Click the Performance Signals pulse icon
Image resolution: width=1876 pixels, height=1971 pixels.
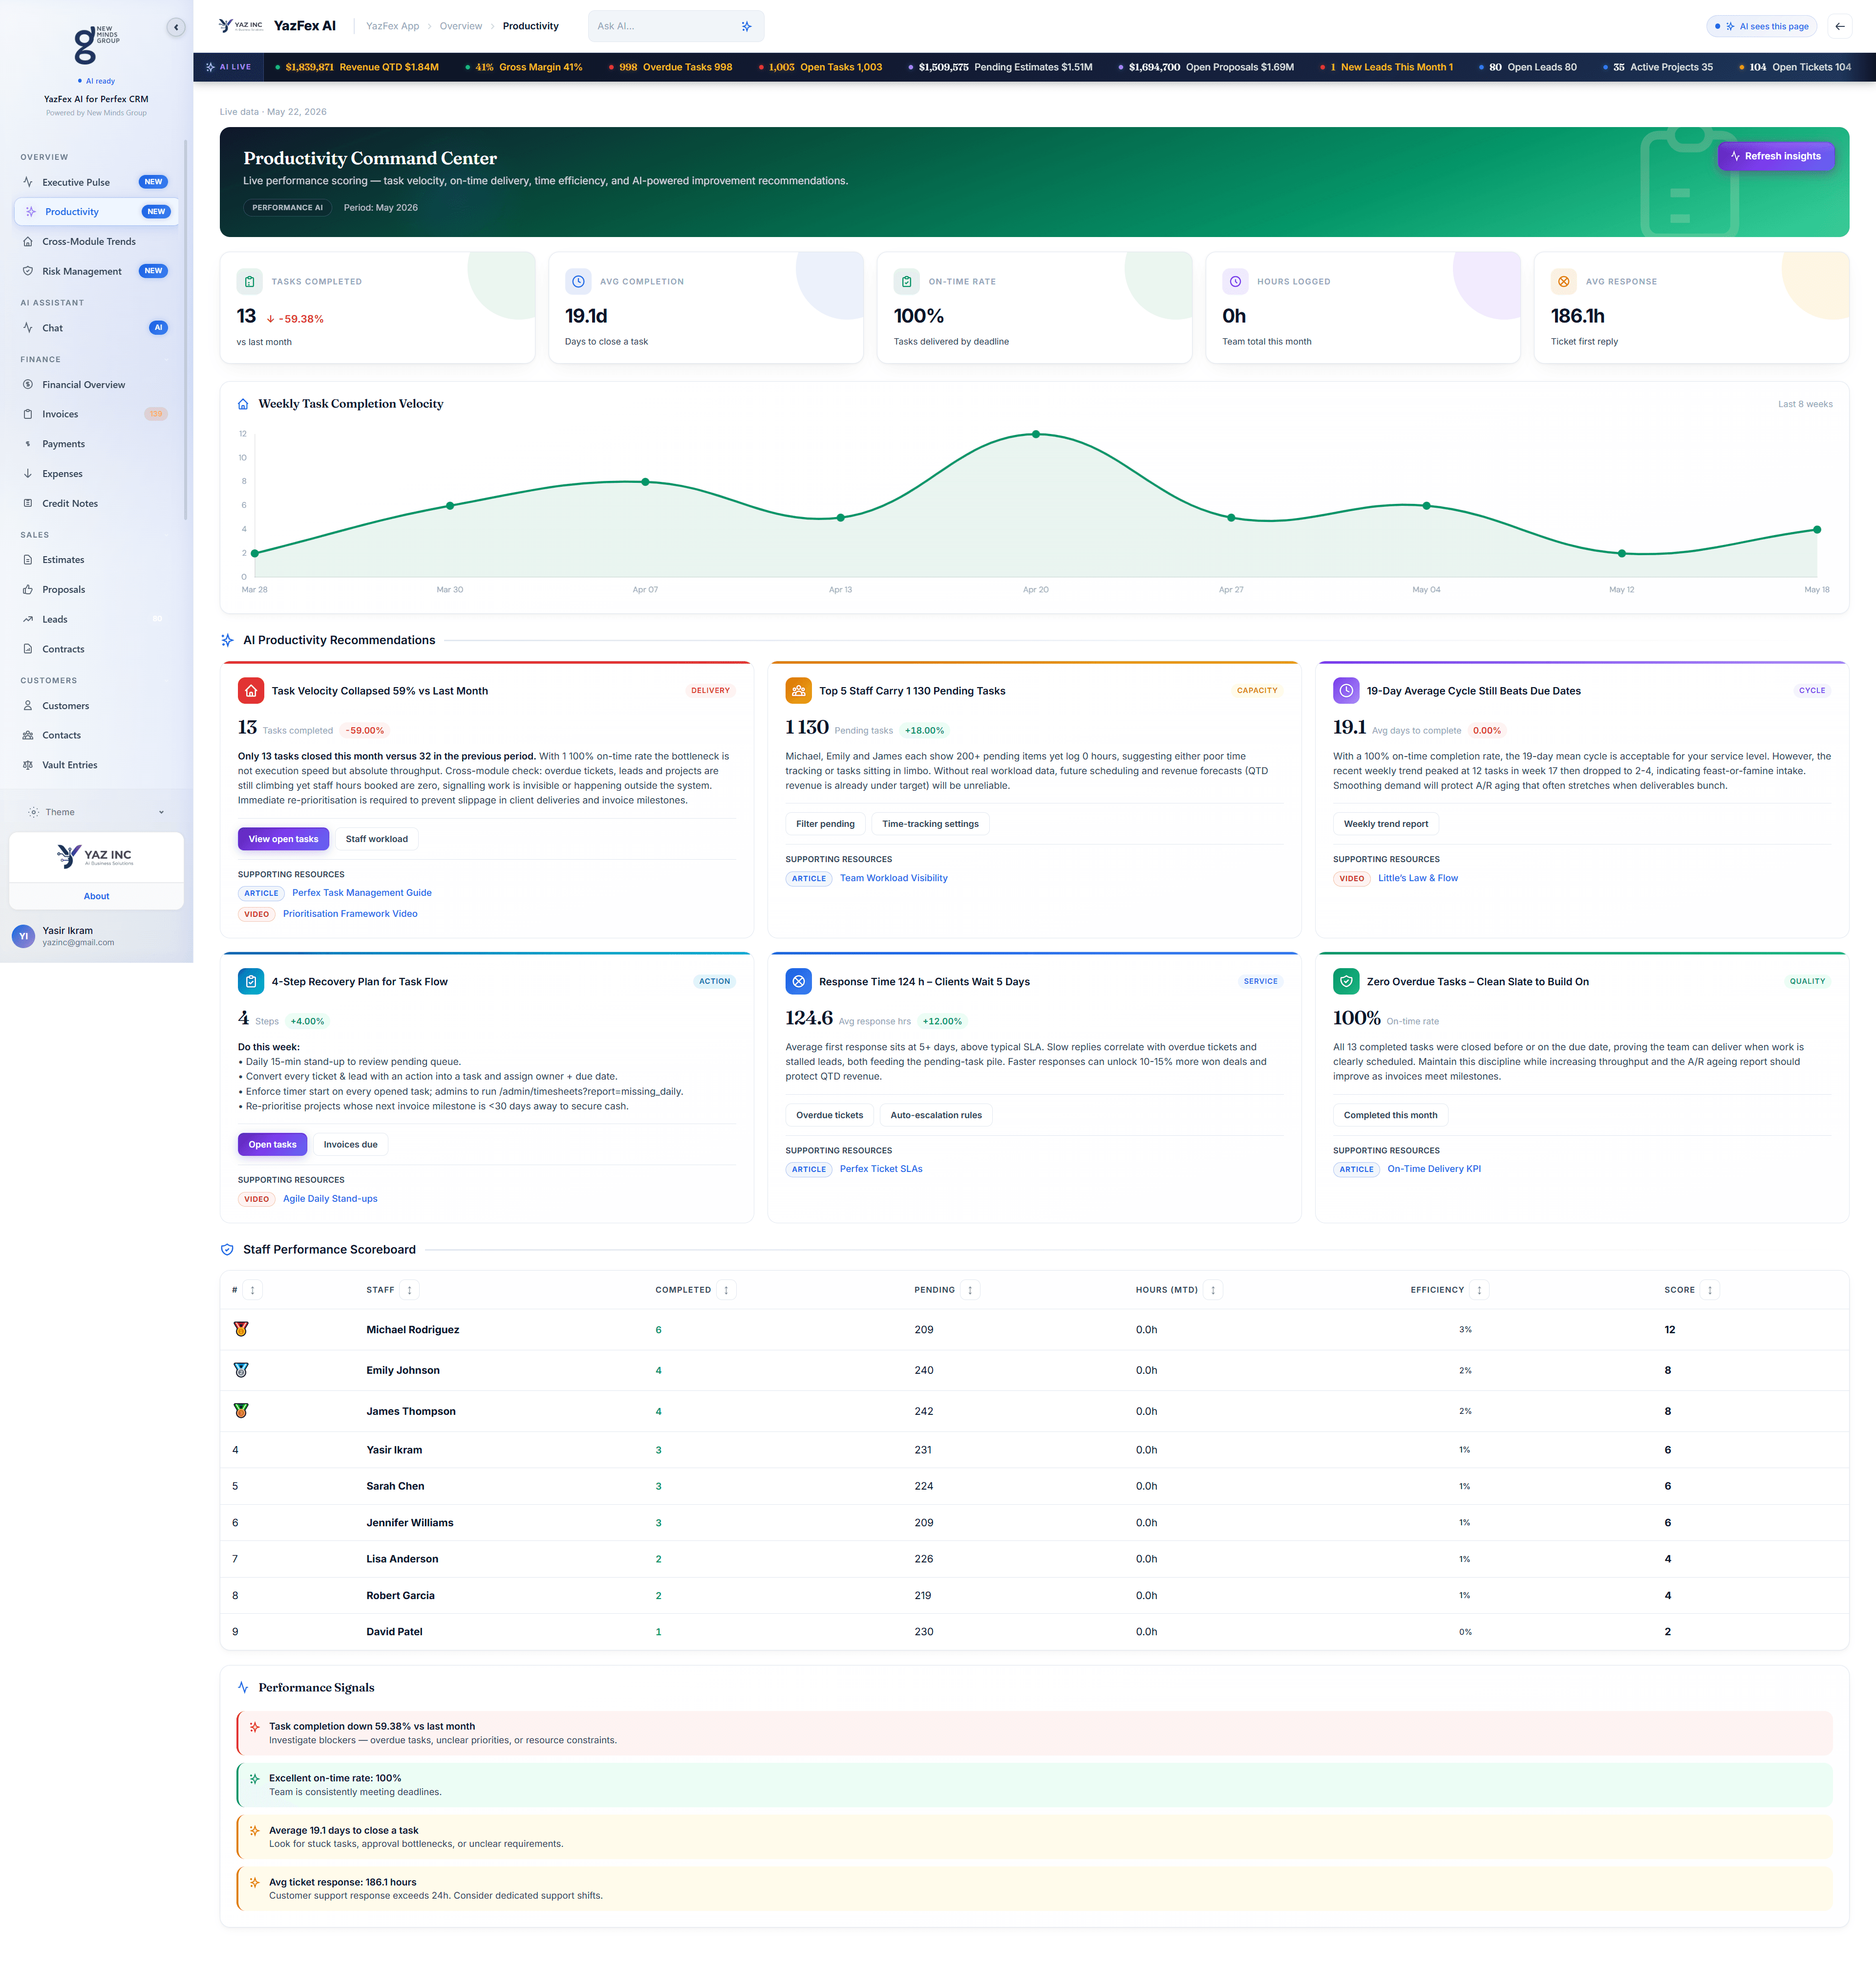[x=243, y=1687]
